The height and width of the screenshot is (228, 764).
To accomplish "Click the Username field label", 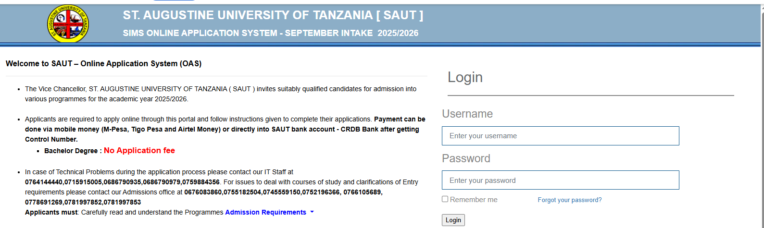I will (x=467, y=114).
